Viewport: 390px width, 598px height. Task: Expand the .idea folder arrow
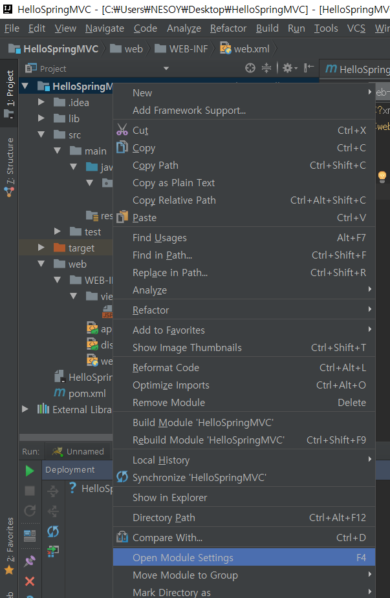point(41,102)
